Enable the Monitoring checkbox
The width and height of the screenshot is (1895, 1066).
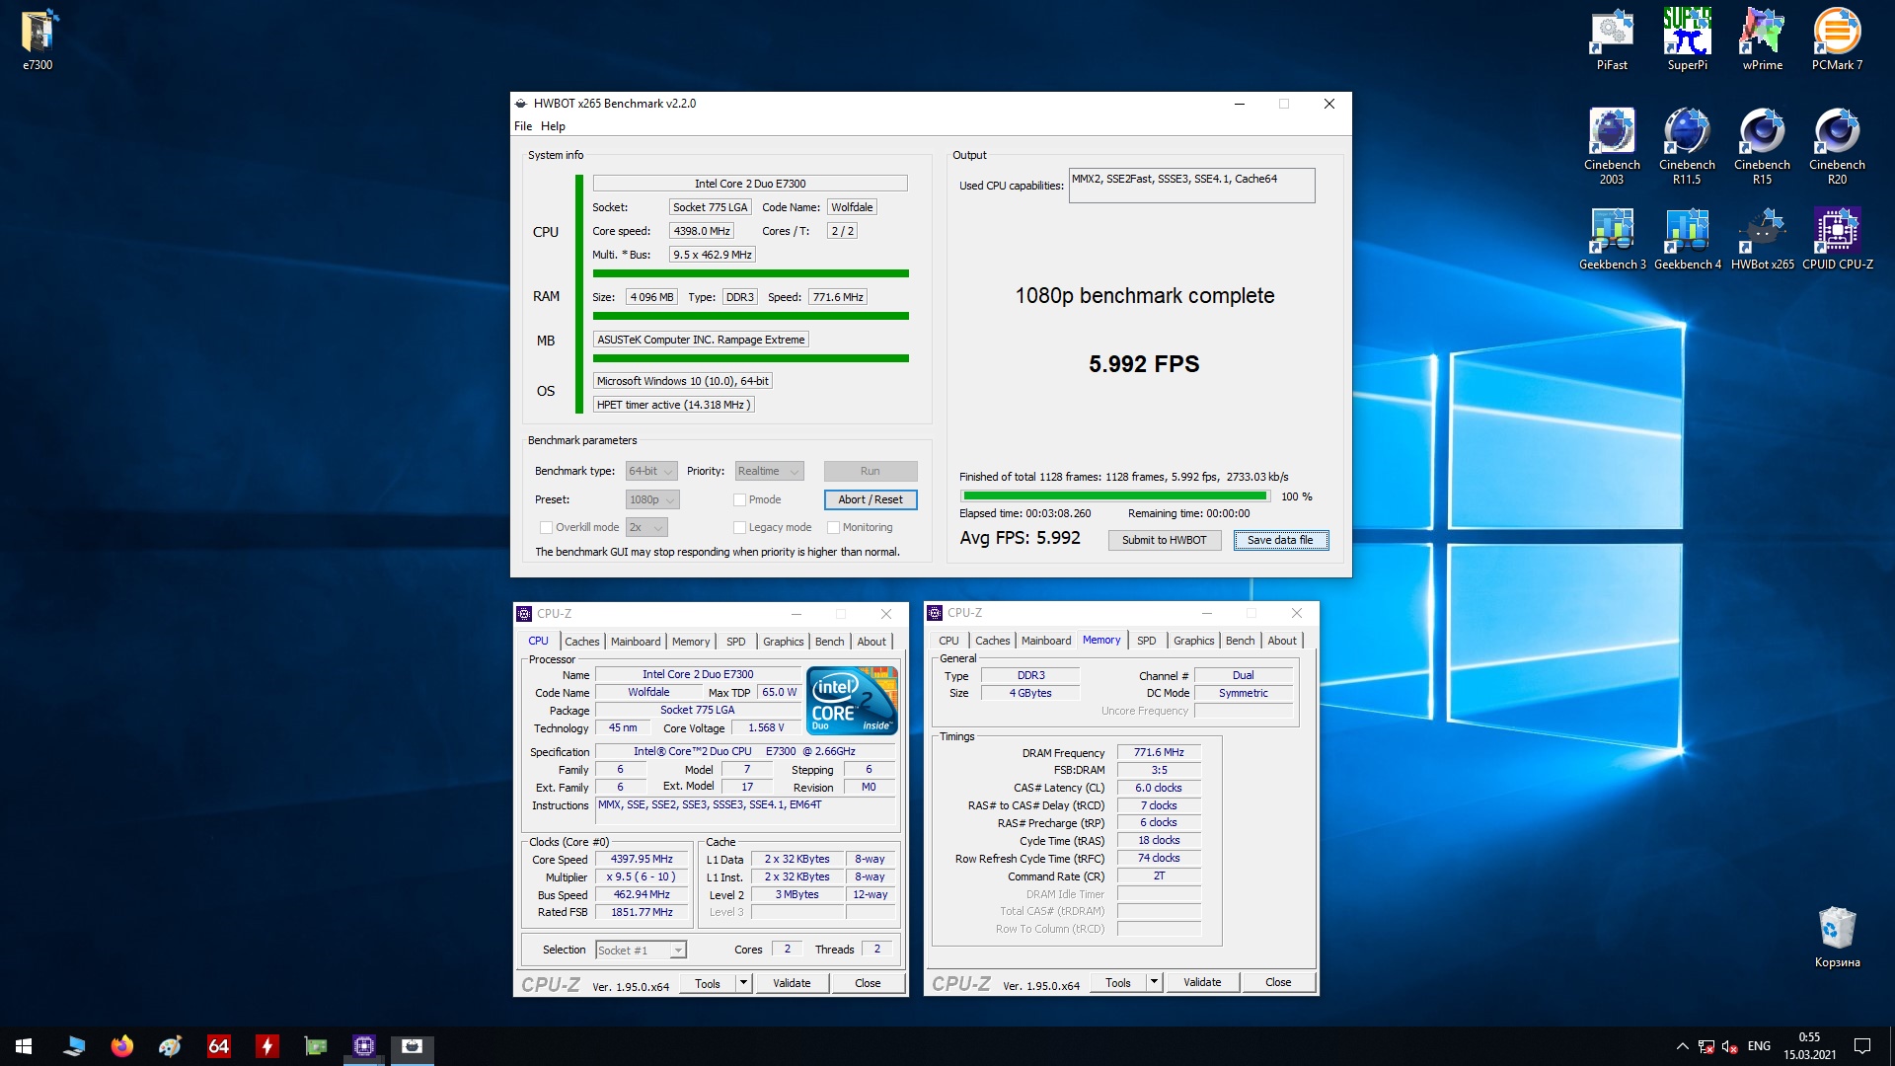tap(833, 528)
